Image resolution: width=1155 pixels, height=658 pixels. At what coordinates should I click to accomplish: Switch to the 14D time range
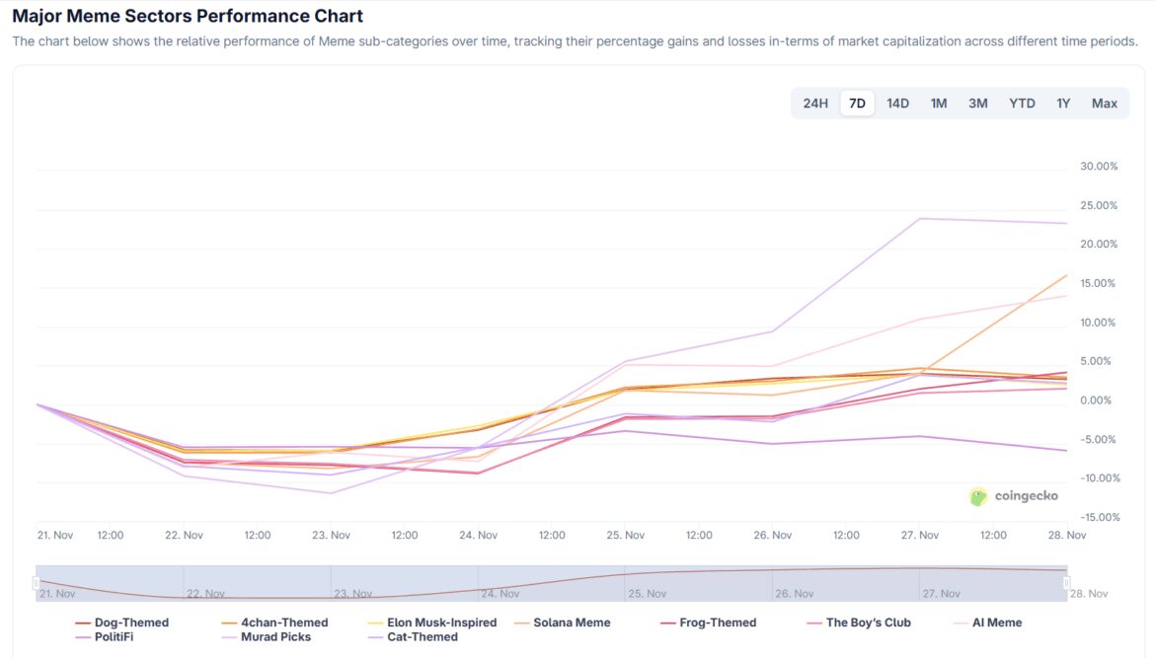coord(897,104)
